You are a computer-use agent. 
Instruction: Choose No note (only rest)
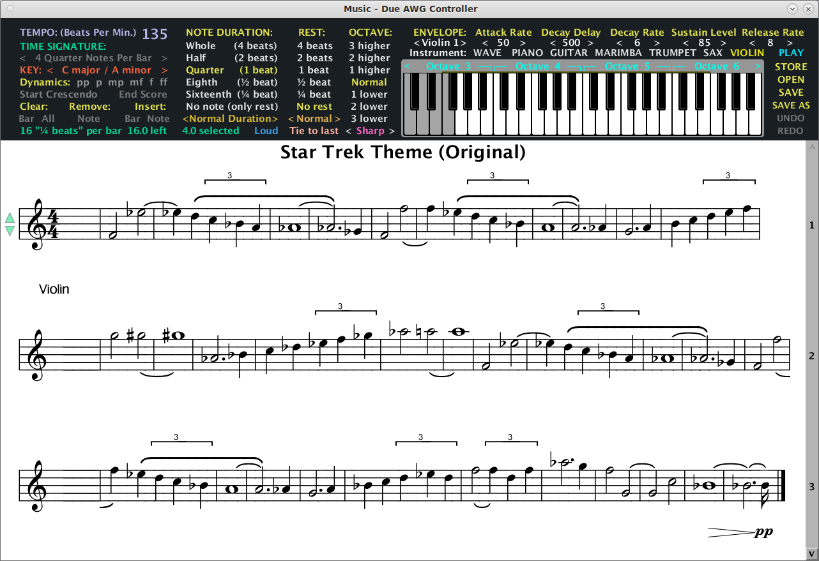pyautogui.click(x=232, y=107)
